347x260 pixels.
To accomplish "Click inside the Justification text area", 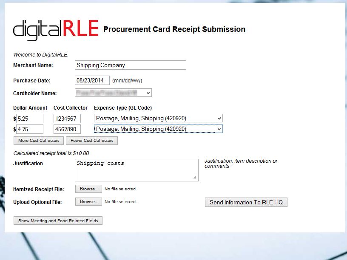I will click(136, 170).
